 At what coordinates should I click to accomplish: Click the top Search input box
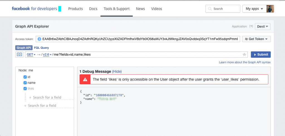pos(223,9)
